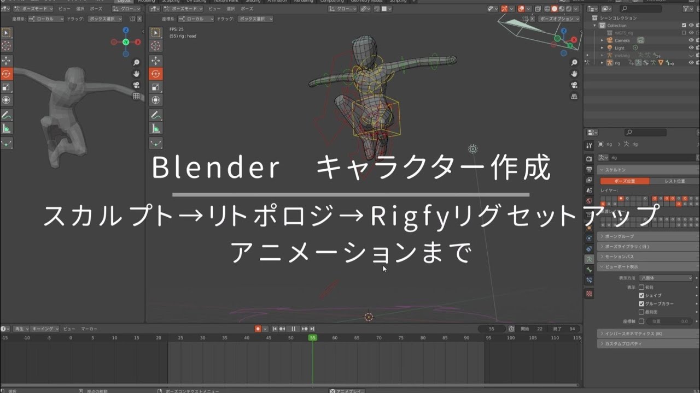Select the box select tool in left viewport
Viewport: 700px width, 393px height.
(7, 33)
